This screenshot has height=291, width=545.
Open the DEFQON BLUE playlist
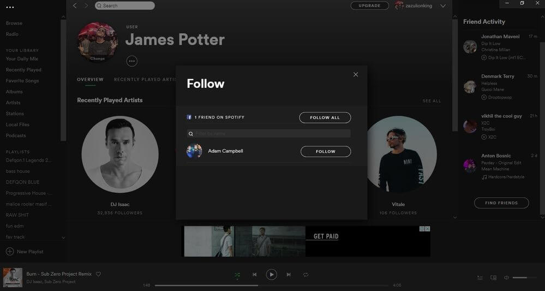click(x=22, y=182)
